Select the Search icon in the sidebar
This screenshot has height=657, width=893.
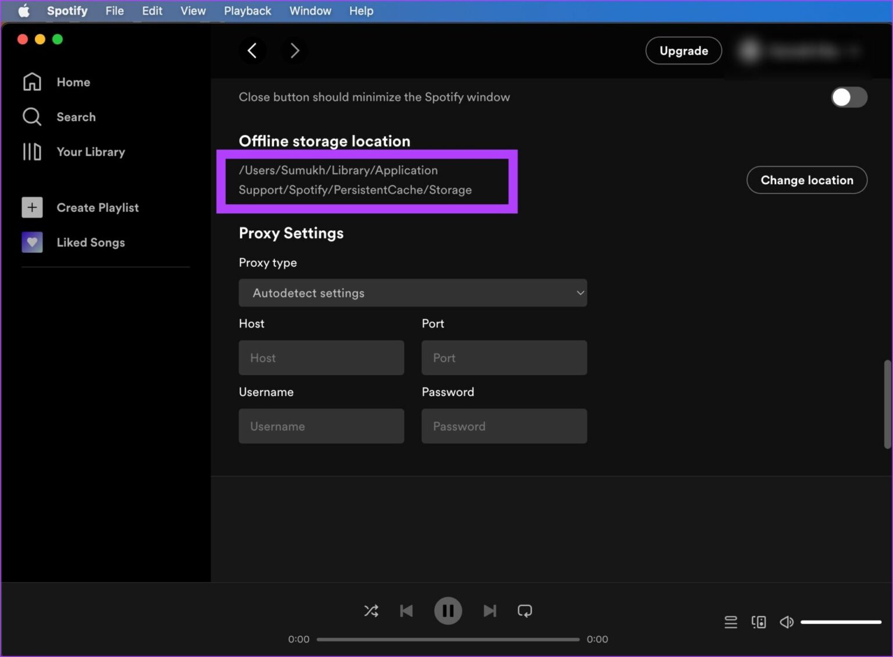click(32, 117)
